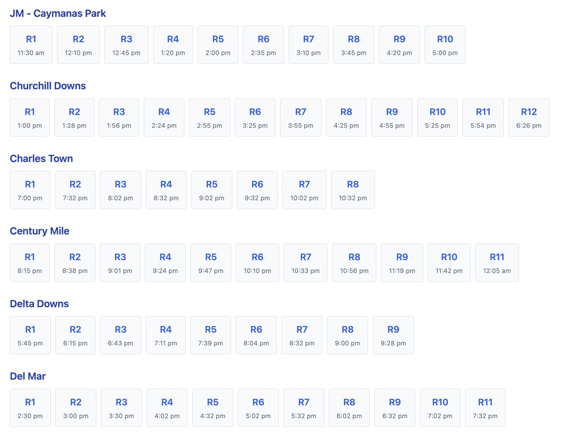Choose Delta Downs R3 at 6:43 pm

120,335
